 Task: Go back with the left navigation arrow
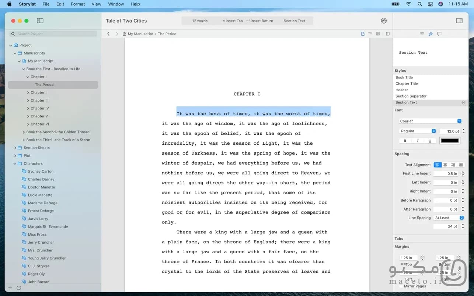[108, 34]
